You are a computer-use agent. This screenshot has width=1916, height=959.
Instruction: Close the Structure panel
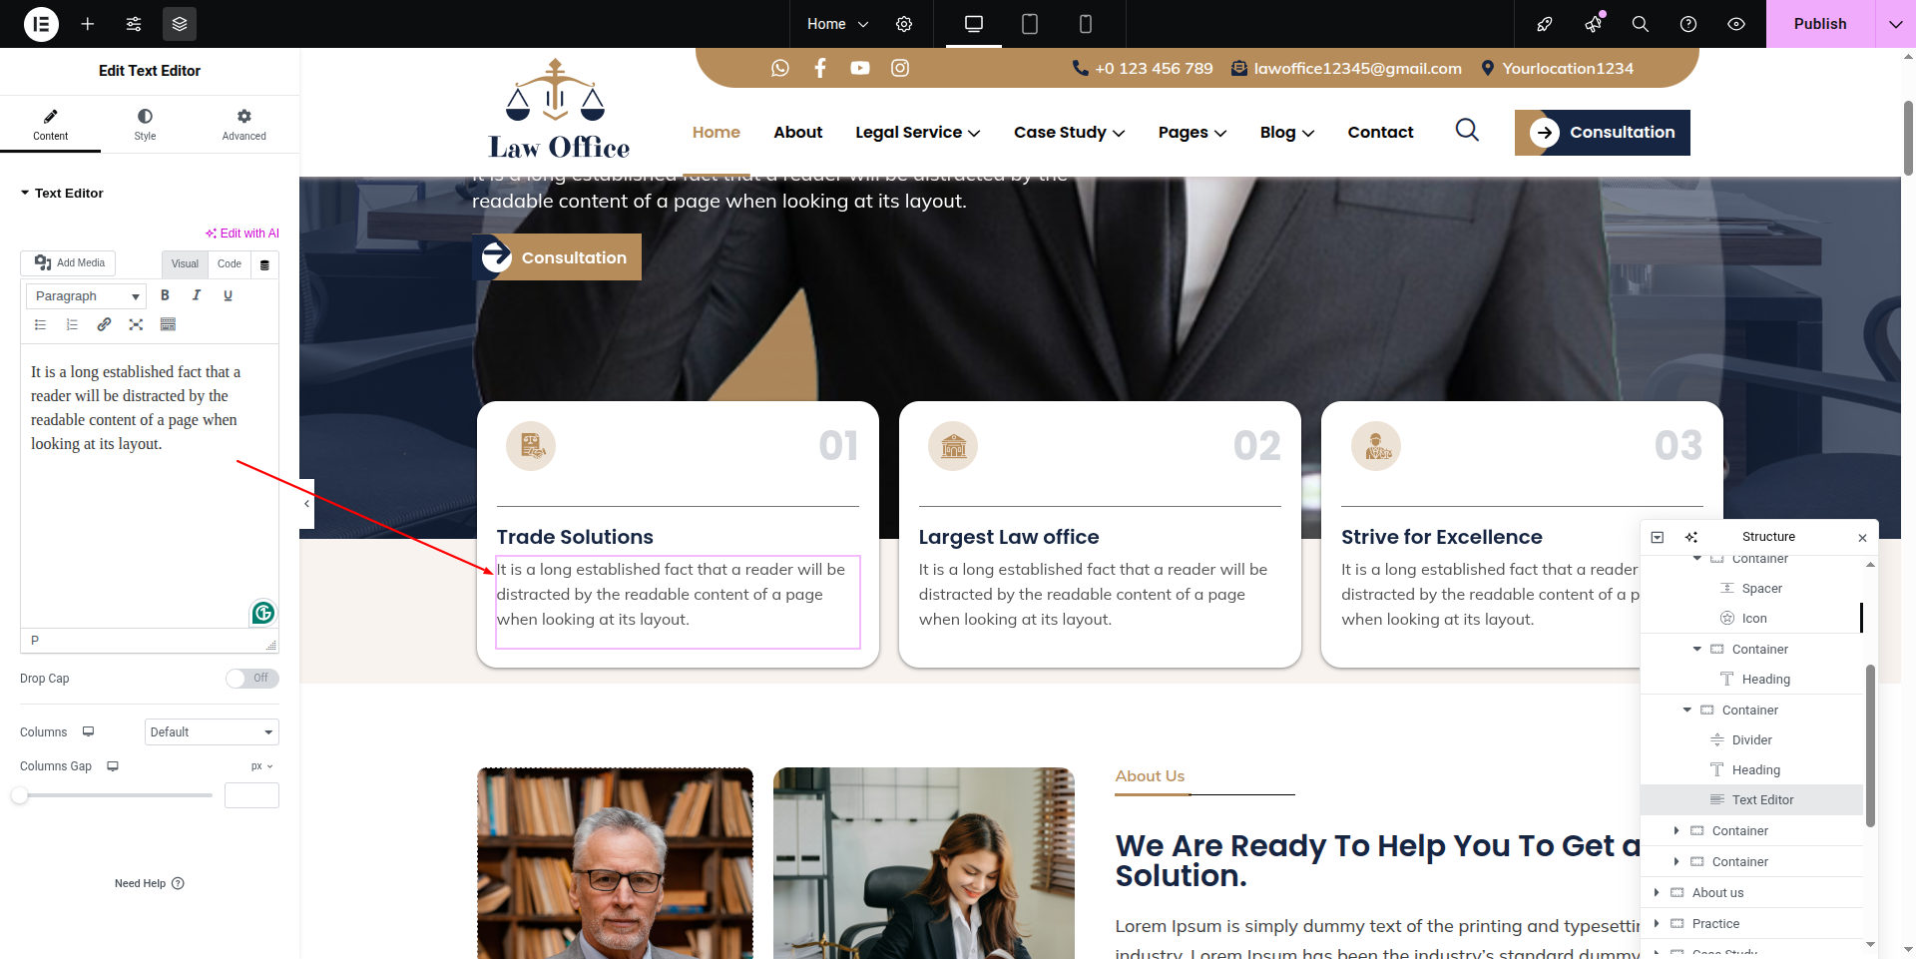1862,538
